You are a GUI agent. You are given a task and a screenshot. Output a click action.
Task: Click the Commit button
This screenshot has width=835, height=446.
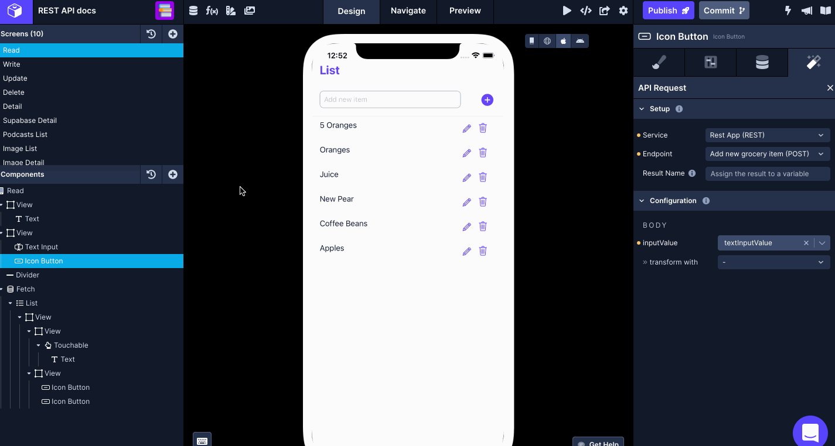(724, 11)
